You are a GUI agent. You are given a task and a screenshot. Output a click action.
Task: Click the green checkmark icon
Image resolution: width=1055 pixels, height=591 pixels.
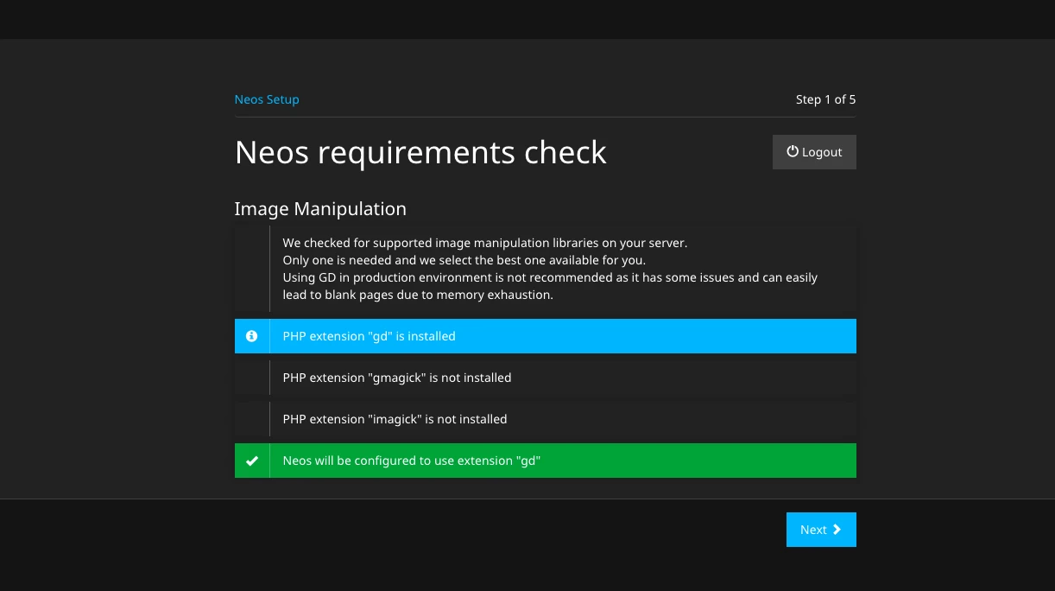252,461
